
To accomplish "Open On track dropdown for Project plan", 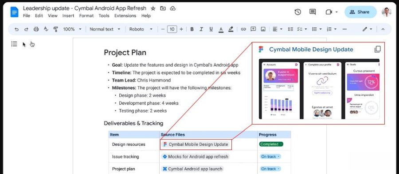I will [x=270, y=169].
